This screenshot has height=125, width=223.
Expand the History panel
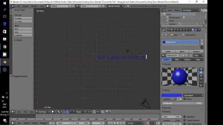tap(18, 40)
